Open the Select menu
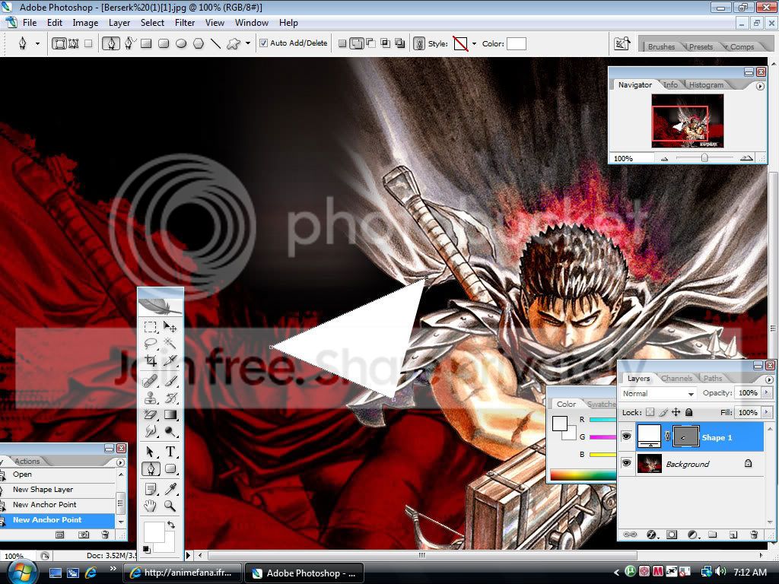 pos(152,23)
